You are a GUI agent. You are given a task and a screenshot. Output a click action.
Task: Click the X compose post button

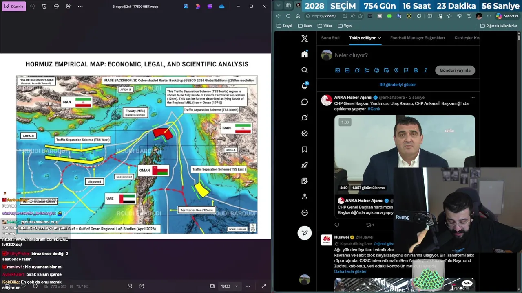(x=305, y=233)
